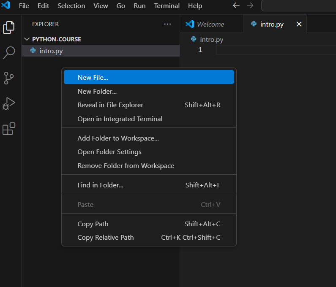
Task: Collapse the PYTHON-COURSE folder section
Action: pos(28,39)
